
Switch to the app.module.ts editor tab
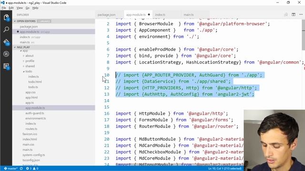138,15
